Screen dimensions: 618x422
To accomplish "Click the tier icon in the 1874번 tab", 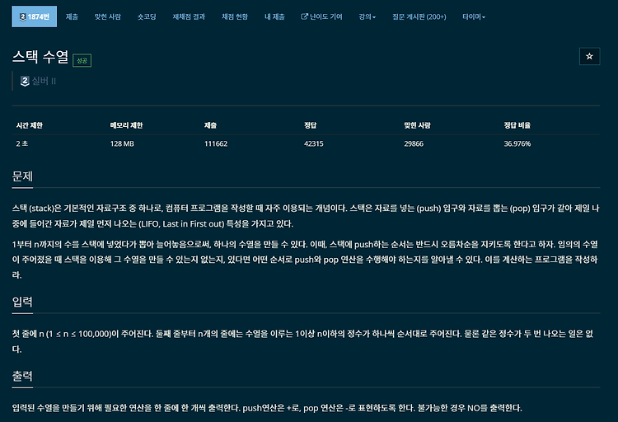I will tap(23, 17).
